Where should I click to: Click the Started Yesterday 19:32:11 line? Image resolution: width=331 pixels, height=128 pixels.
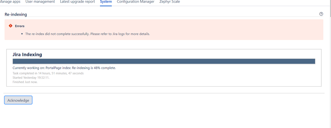coord(31,78)
